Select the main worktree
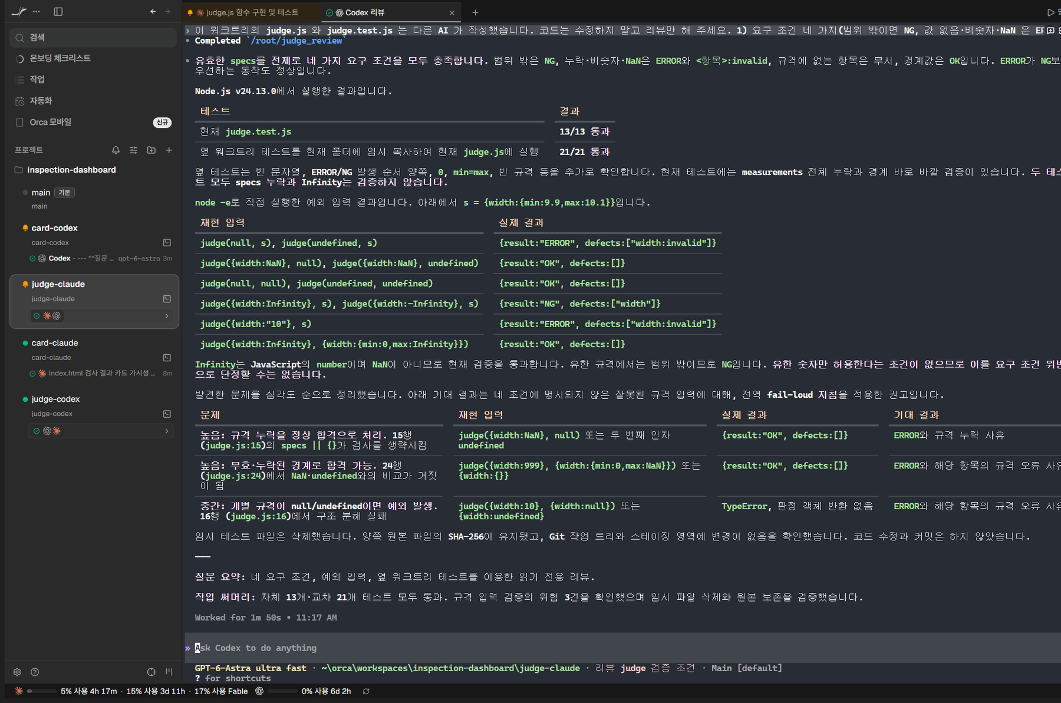This screenshot has width=1061, height=703. [94, 199]
